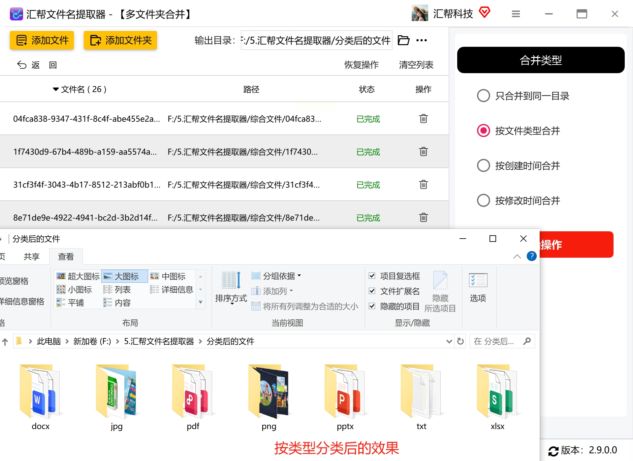This screenshot has width=633, height=461.
Task: Select 按文件类型合并 radio option
Action: coord(483,131)
